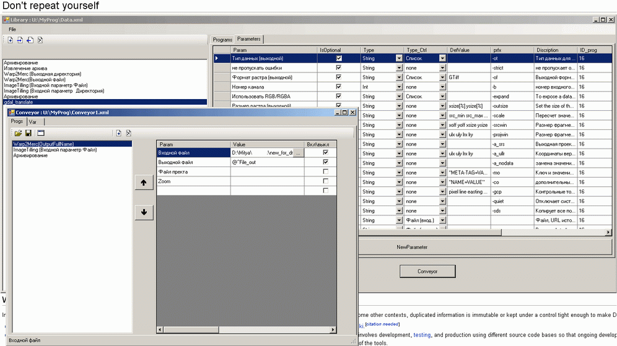Open the File menu
The height and width of the screenshot is (346, 617).
(12, 29)
